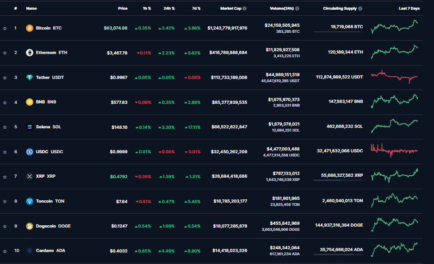The height and width of the screenshot is (264, 434).
Task: Click XRP circulating supply progress bar
Action: [338, 180]
